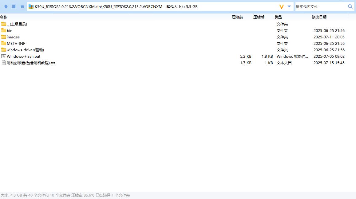356x199 pixels.
Task: Select the windows-driver(驱动) folder name
Action: pyautogui.click(x=26, y=50)
